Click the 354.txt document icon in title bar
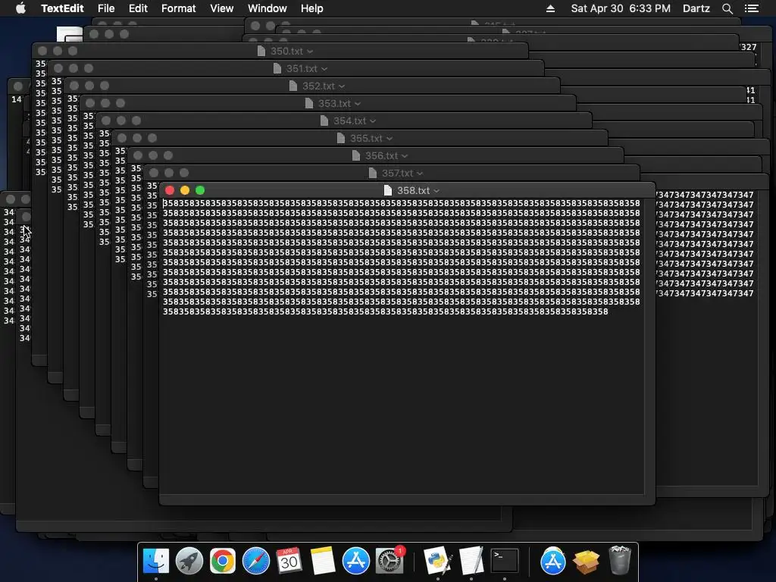776x582 pixels. click(x=324, y=120)
